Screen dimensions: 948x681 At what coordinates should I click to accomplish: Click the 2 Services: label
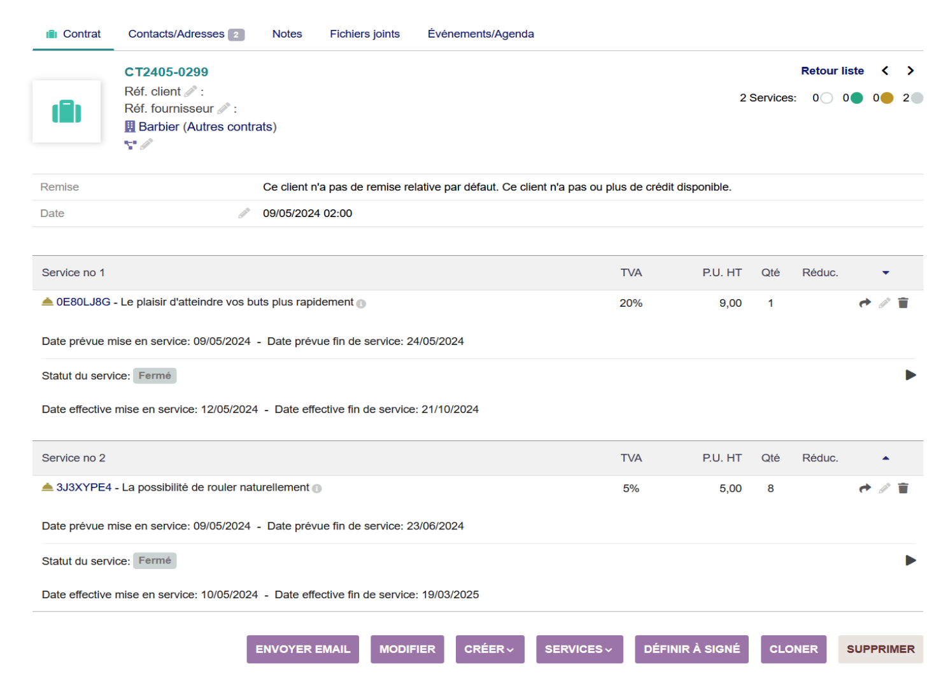pos(768,98)
